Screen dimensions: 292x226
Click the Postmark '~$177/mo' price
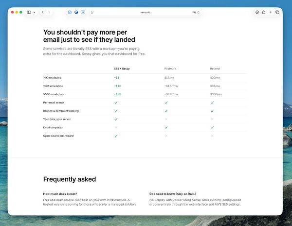[171, 86]
